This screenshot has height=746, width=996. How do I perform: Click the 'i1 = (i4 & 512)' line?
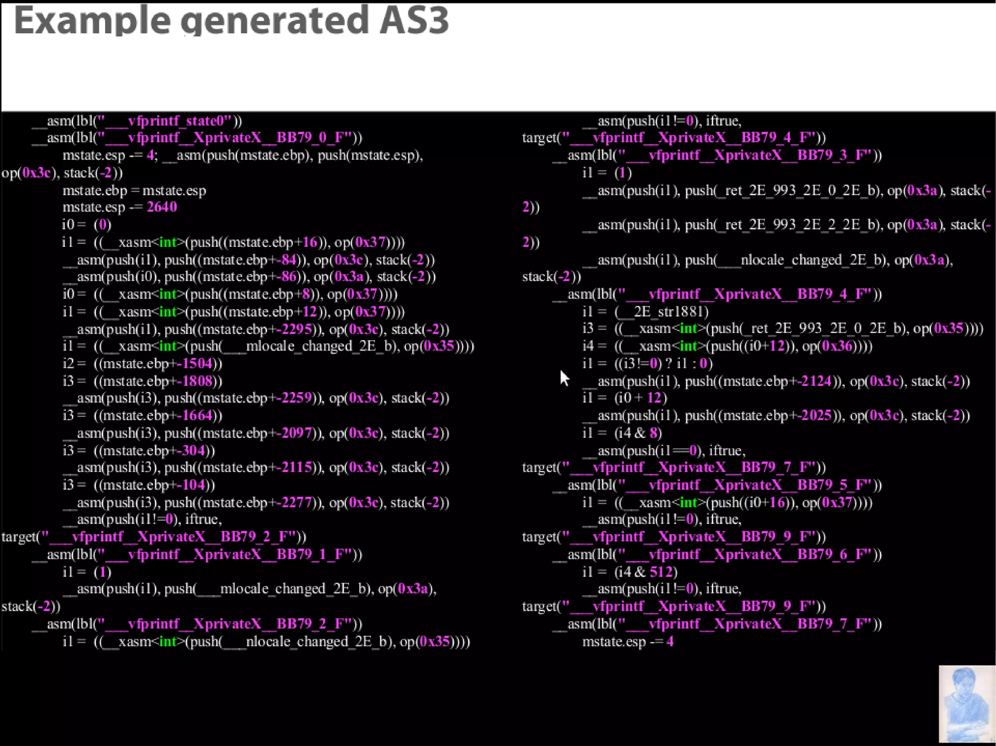point(630,572)
